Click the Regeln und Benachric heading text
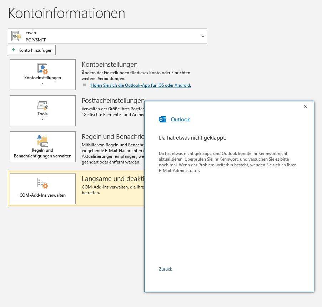 tap(113, 137)
